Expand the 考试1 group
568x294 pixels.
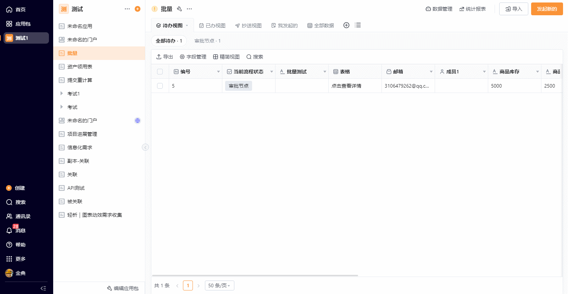62,93
